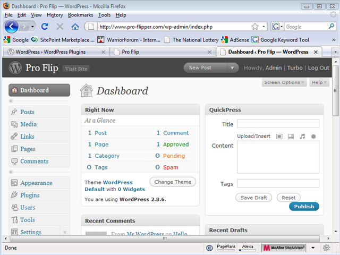This screenshot has width=340, height=255.
Task: Open the Tools menu in menu bar
Action: pyautogui.click(x=104, y=15)
